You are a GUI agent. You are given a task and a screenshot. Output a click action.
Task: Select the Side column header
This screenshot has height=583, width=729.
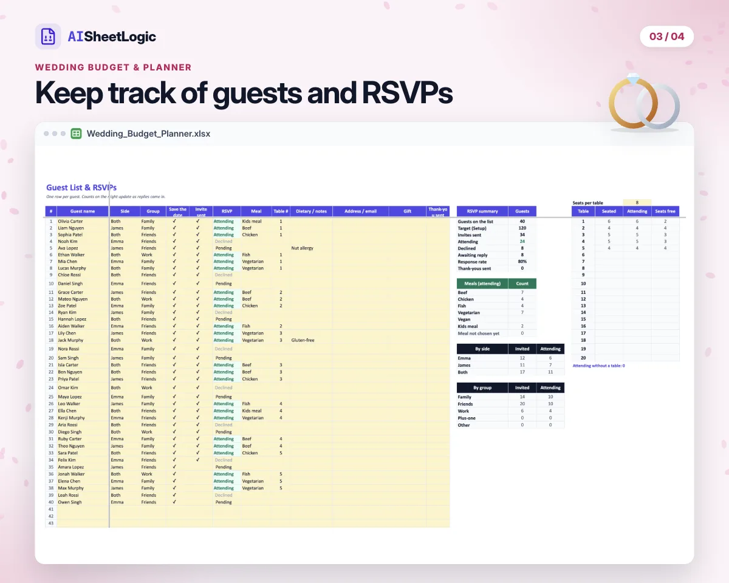pos(125,211)
